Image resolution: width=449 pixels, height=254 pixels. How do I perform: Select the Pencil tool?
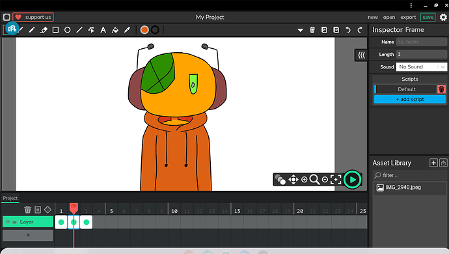[31, 30]
